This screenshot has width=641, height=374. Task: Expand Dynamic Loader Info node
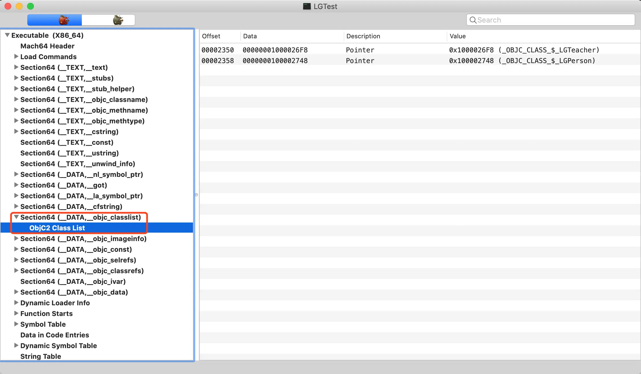[16, 303]
